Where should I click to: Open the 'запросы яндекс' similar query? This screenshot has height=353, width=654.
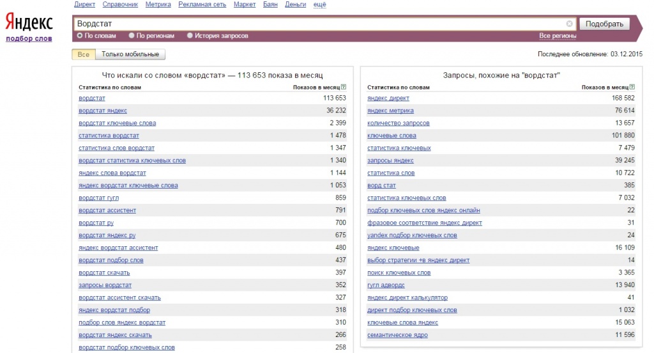click(390, 161)
